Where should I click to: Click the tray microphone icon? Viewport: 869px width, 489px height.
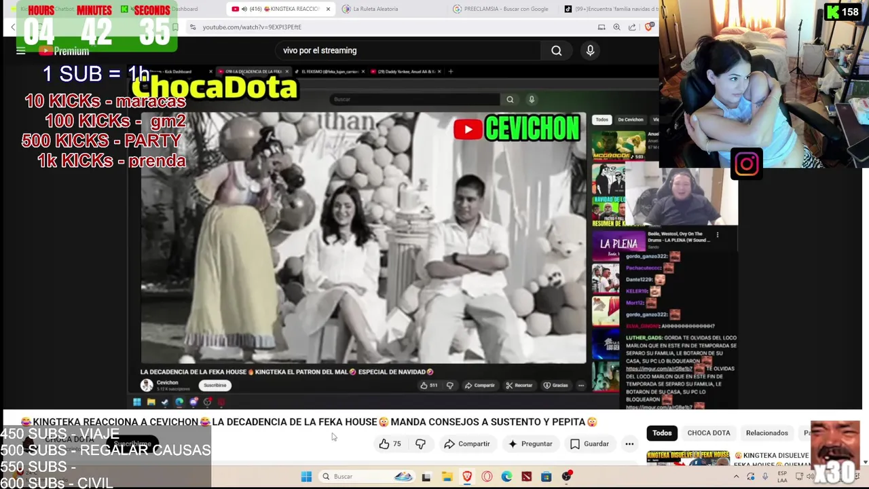(x=765, y=477)
